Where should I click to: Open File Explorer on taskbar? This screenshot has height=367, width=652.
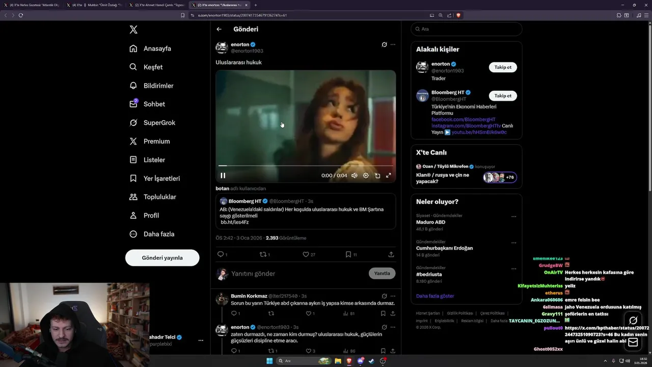click(338, 361)
